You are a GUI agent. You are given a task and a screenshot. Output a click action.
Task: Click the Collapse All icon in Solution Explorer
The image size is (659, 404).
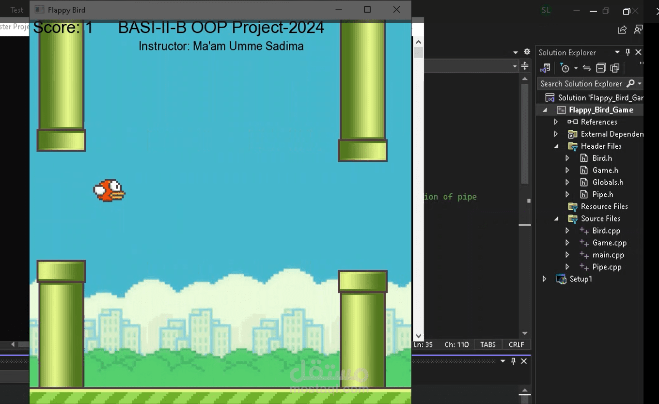click(x=601, y=68)
